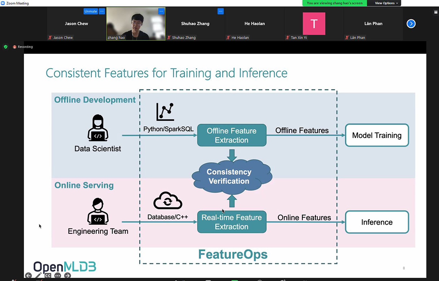Click Lân Phan's muted microphone icon
The image size is (439, 281).
347,37
